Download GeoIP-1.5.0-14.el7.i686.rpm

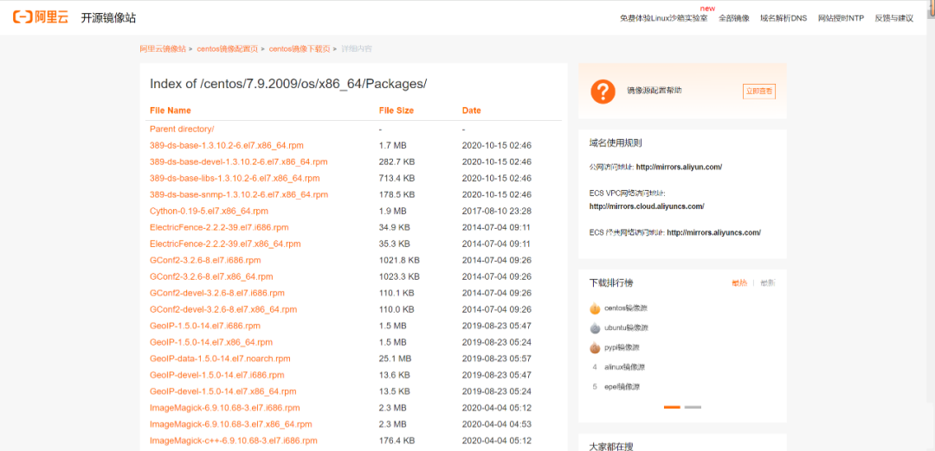tap(205, 326)
